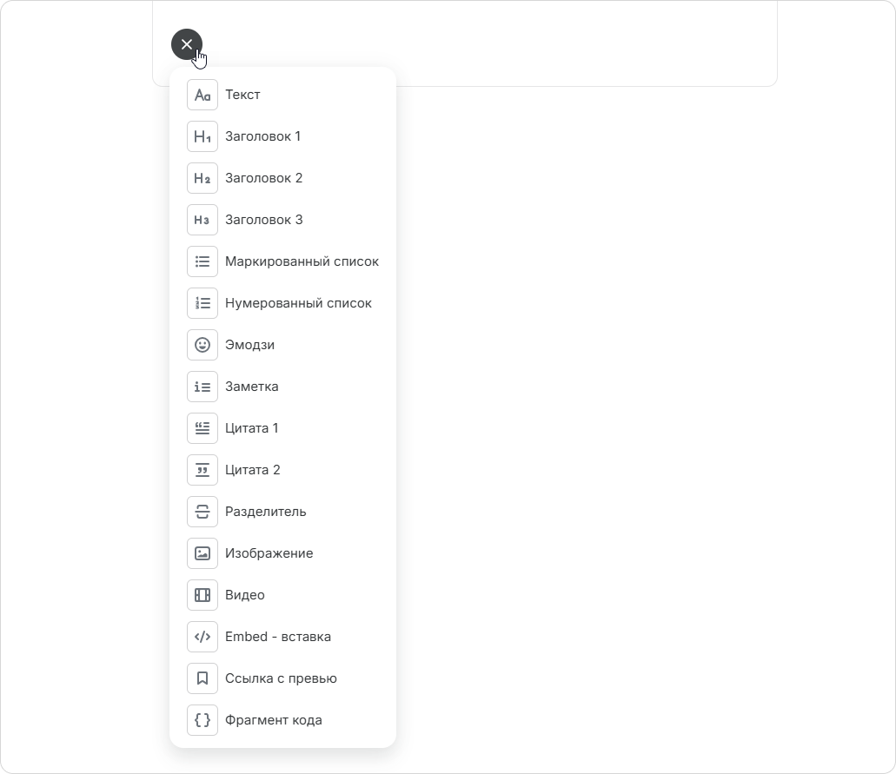Add Ссылка с превью block
Image resolution: width=896 pixels, height=774 pixels.
tap(282, 678)
